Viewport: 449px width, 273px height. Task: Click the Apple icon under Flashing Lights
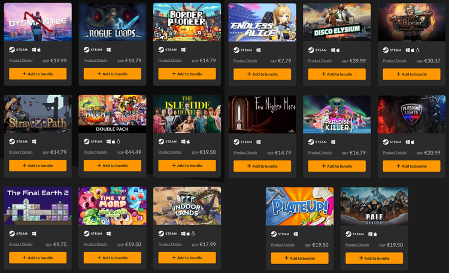tap(412, 142)
